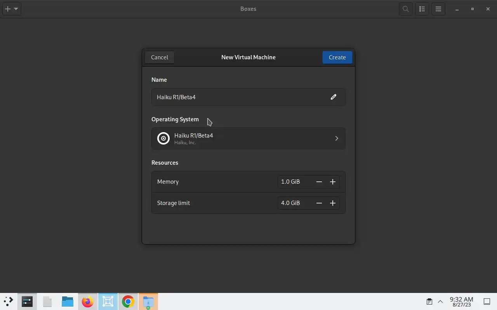
Task: Select the Storage limit 4.0 GiB field
Action: (x=295, y=203)
